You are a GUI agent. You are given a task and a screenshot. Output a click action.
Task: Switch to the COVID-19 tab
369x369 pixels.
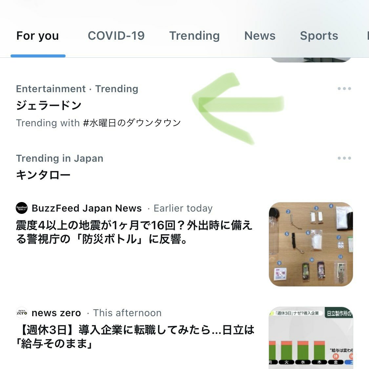tap(116, 36)
